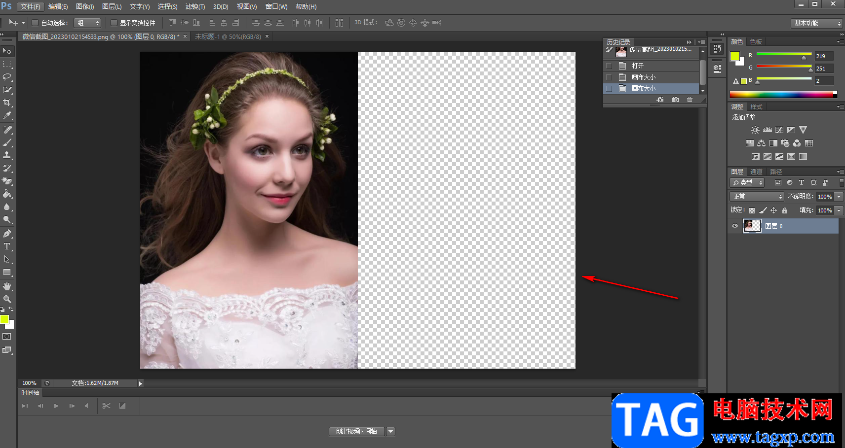Switch to the 未标题-1 document tab

228,36
